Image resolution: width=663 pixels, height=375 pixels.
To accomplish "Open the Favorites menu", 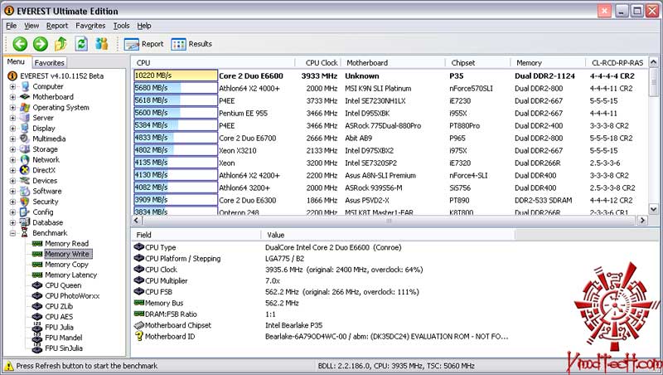I will click(90, 26).
